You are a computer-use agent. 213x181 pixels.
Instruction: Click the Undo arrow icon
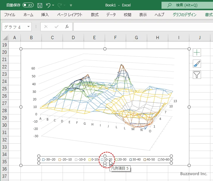pyautogui.click(x=48, y=5)
